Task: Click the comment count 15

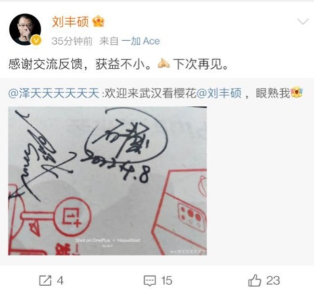Action: 167,281
